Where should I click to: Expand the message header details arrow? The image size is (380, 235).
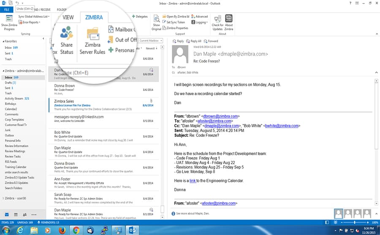tap(376, 72)
